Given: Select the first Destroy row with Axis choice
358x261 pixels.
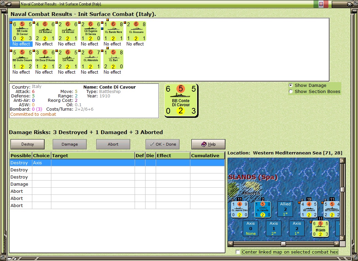Looking at the screenshot, I should pyautogui.click(x=117, y=163).
